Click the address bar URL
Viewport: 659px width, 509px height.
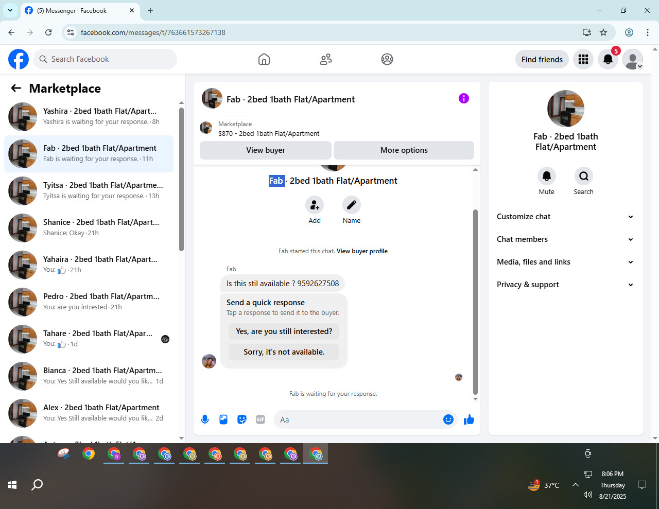click(x=153, y=32)
